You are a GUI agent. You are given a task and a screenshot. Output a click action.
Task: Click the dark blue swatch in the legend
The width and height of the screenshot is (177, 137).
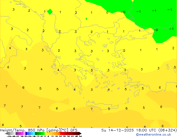coord(26,133)
